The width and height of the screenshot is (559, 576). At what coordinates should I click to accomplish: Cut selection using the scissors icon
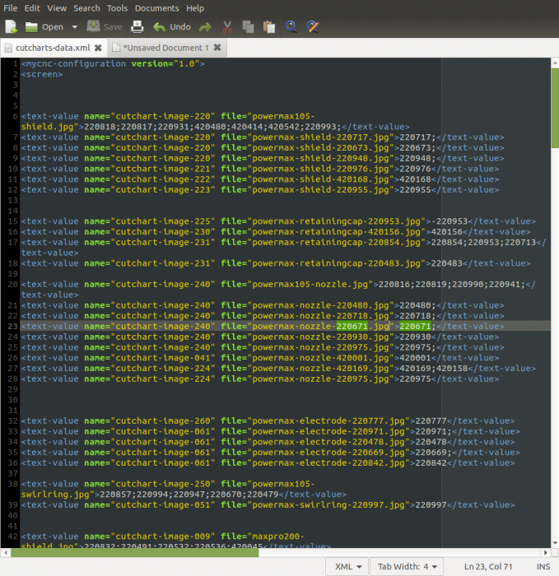pos(228,27)
